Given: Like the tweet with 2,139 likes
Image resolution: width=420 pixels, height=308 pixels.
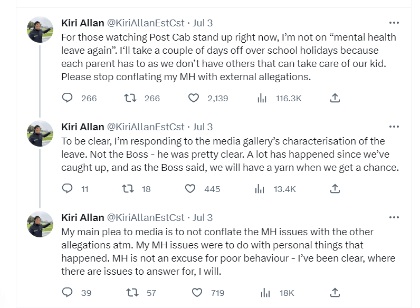Looking at the screenshot, I should tap(194, 98).
